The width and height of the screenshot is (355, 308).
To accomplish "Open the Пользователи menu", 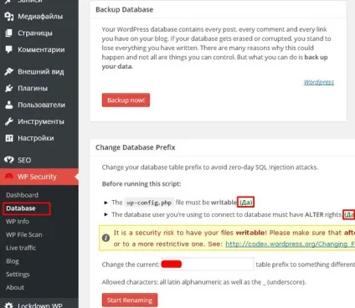I will pos(39,105).
